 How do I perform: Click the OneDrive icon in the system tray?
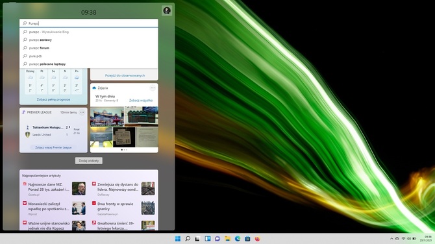pyautogui.click(x=397, y=239)
